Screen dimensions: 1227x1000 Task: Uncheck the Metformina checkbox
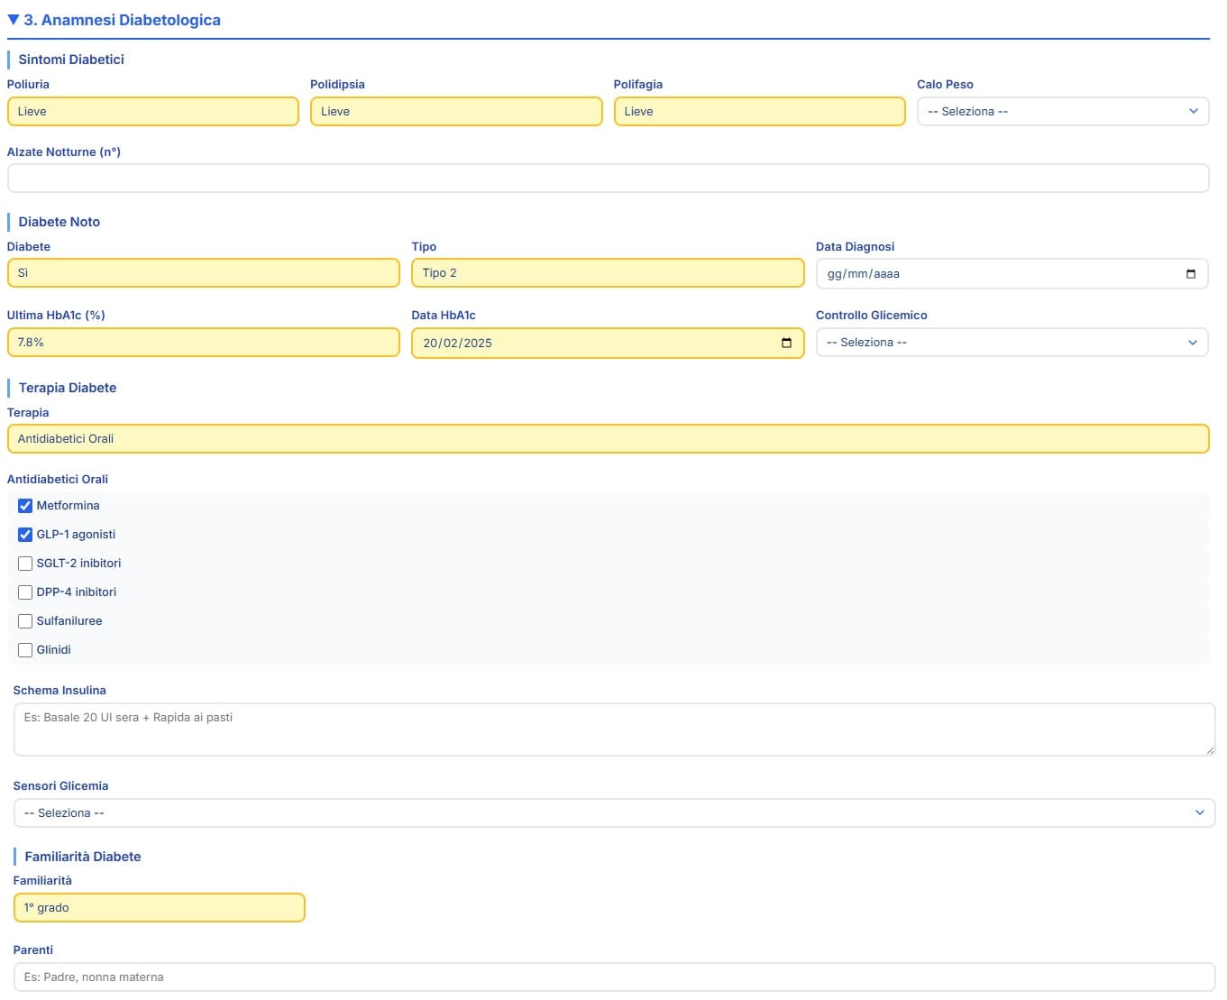(x=25, y=506)
